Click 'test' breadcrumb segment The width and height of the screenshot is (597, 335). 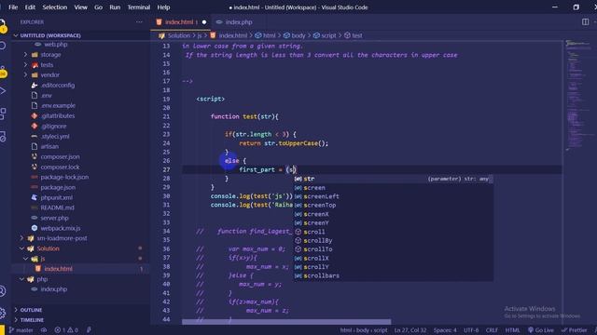[356, 35]
